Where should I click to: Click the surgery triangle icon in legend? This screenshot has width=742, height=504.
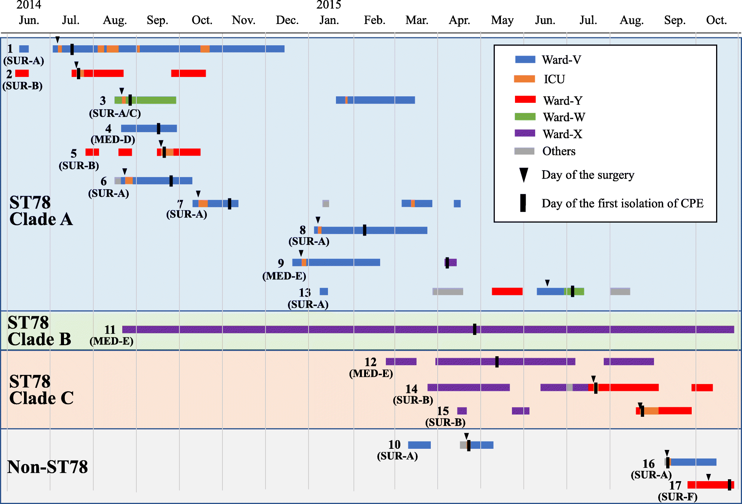[524, 175]
